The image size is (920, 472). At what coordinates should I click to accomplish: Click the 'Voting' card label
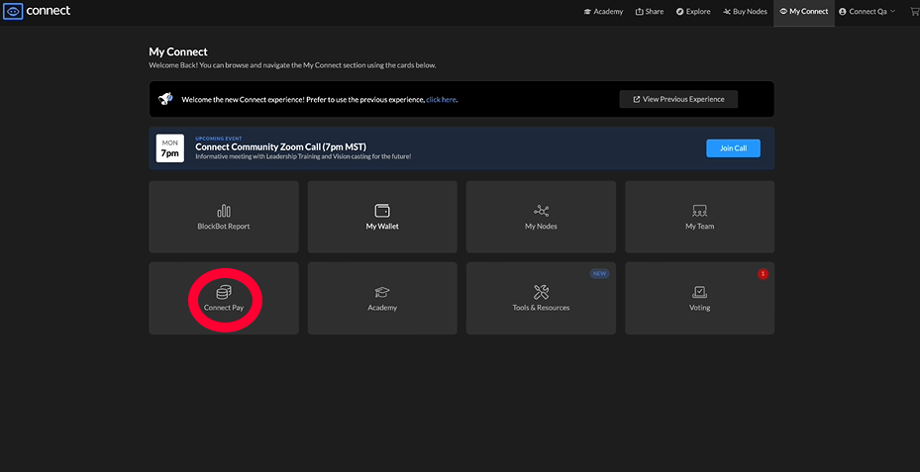[x=699, y=307]
